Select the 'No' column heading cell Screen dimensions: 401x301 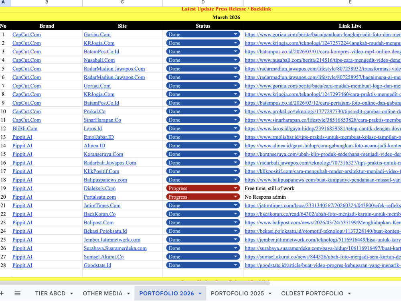(x=5, y=26)
